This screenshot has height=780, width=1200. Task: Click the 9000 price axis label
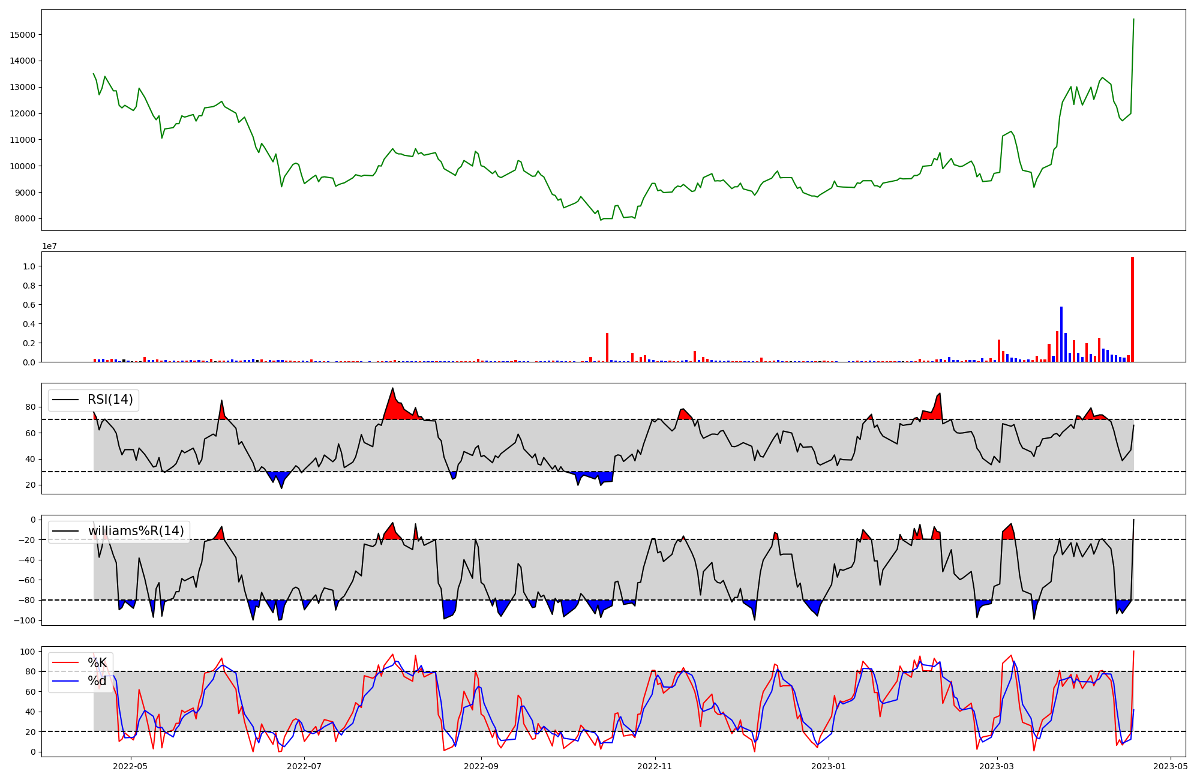(x=25, y=193)
